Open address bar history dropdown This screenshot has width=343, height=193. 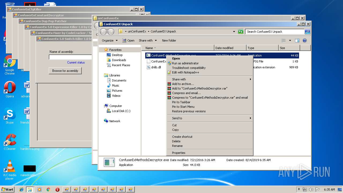click(234, 32)
